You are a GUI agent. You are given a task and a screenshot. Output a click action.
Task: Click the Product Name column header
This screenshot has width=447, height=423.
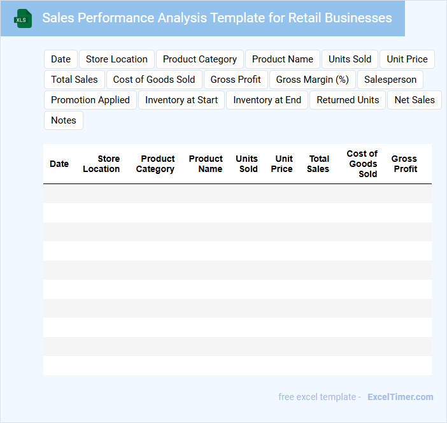click(206, 164)
